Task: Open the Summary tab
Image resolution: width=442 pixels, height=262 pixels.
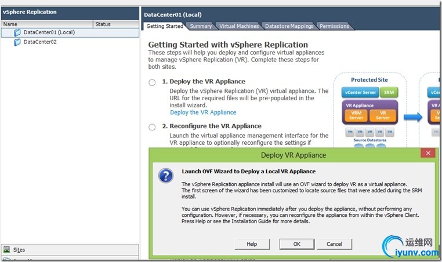Action: [x=201, y=26]
